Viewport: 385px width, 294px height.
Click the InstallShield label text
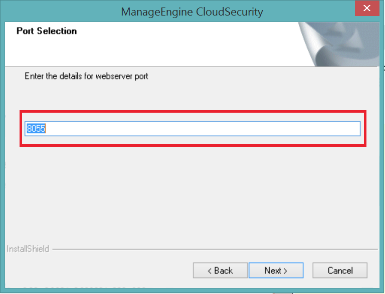28,249
